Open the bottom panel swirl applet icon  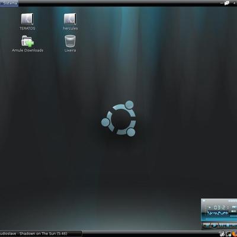point(222,234)
